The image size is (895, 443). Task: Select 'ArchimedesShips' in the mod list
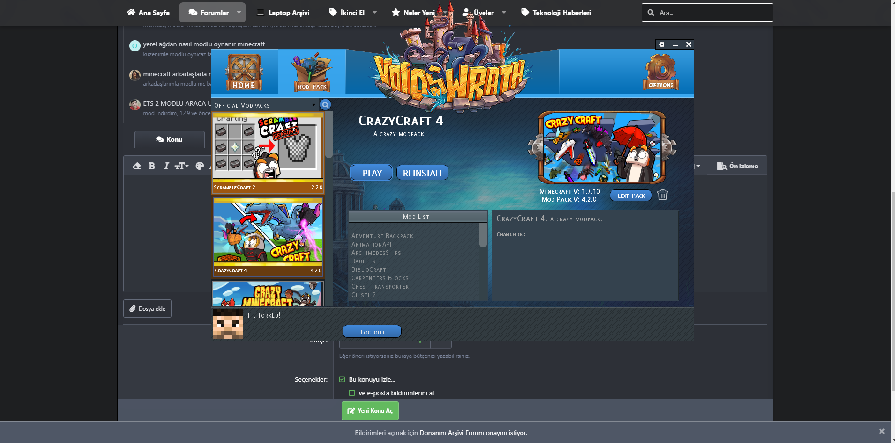376,253
